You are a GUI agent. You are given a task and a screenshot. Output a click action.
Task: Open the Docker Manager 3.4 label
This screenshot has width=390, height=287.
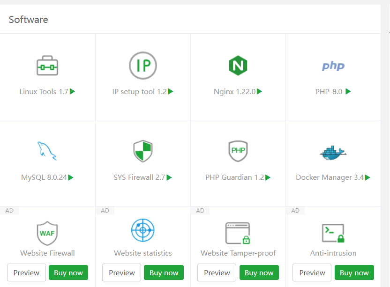(330, 177)
